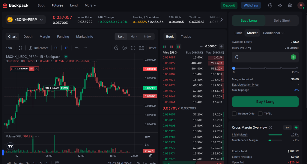307x164 pixels.
Task: Go to the Lend page
Action: pos(74,5)
